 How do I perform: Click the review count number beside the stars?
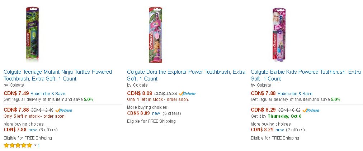click(x=39, y=146)
